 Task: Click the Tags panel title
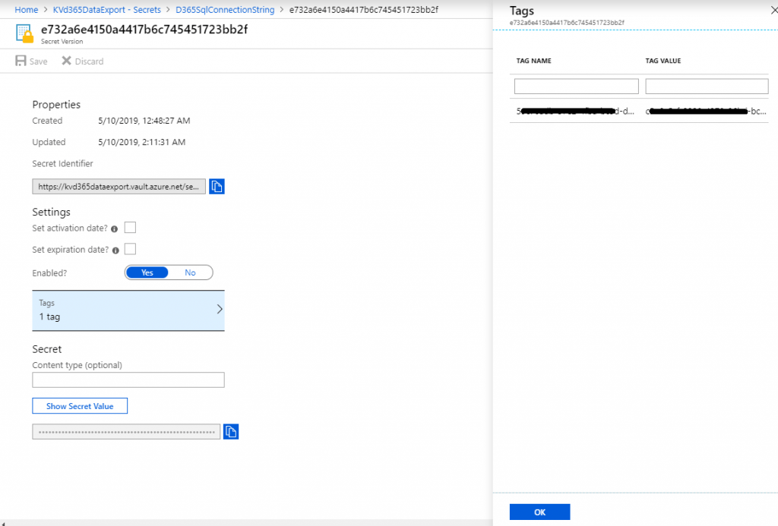(522, 11)
